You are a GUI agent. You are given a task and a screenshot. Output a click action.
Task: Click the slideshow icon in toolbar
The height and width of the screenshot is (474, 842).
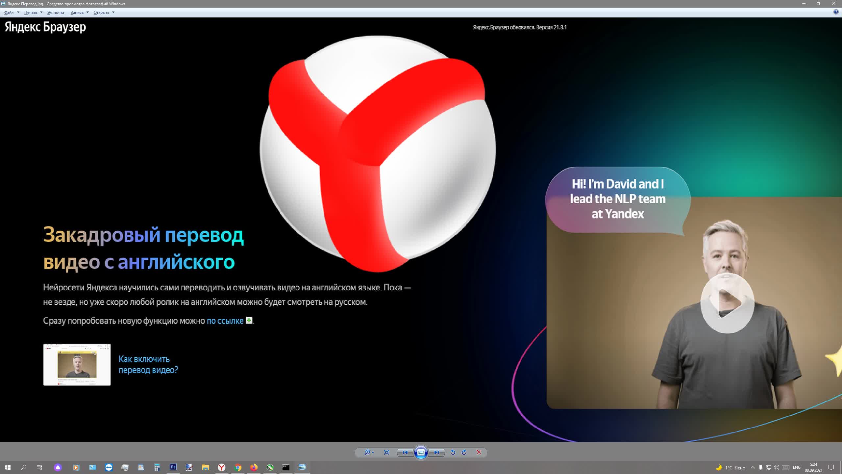[421, 453]
